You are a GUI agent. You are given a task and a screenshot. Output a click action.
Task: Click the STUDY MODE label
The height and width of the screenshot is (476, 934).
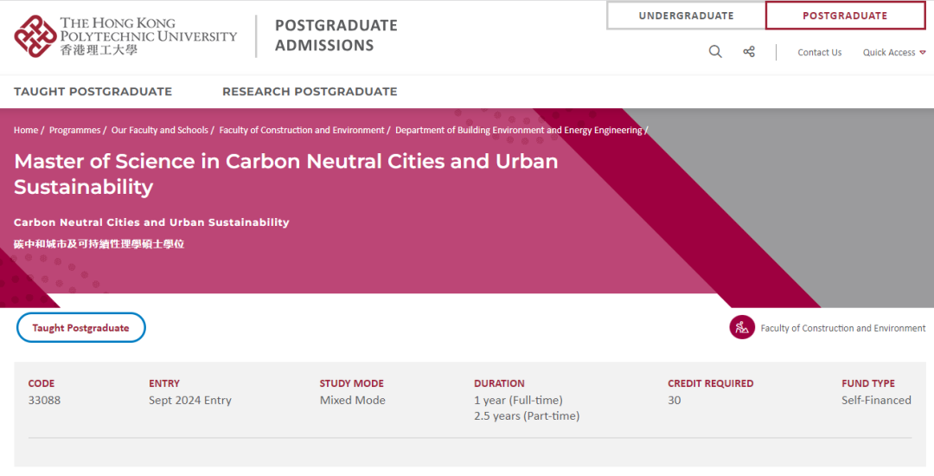coord(351,383)
